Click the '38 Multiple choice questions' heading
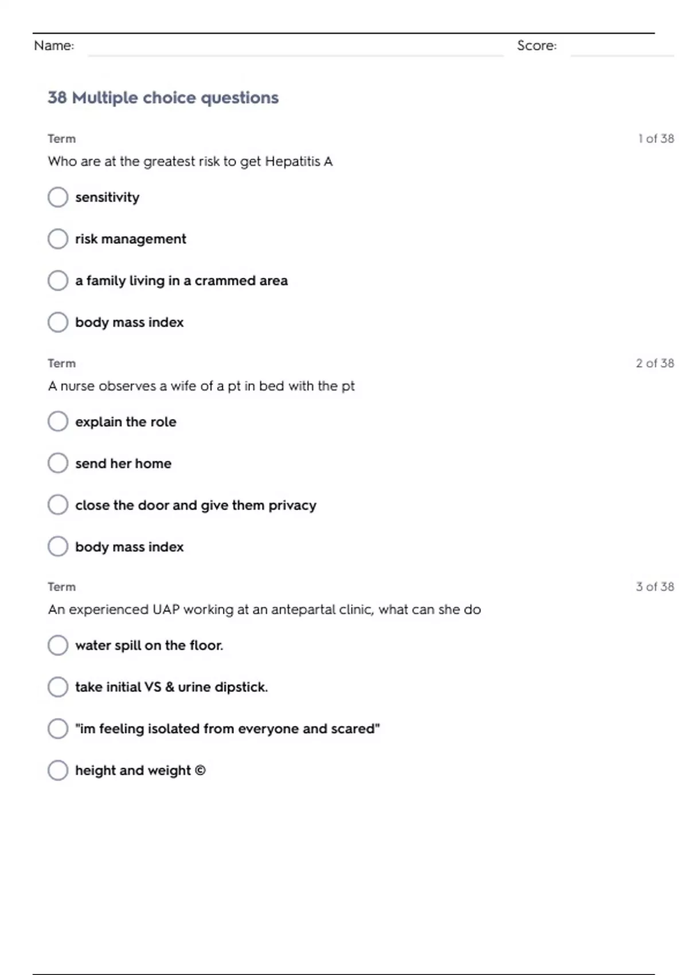This screenshot has height=975, width=688. coord(163,98)
